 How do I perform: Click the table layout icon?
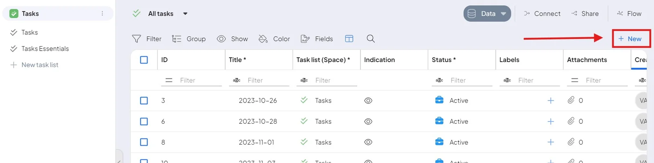[349, 39]
